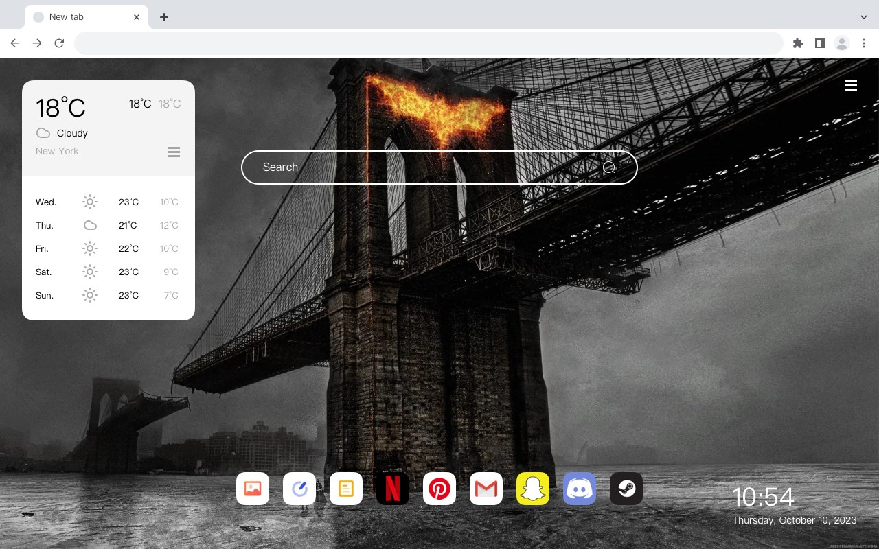The image size is (879, 549).
Task: Click Sunday's low of 7°C
Action: [171, 295]
